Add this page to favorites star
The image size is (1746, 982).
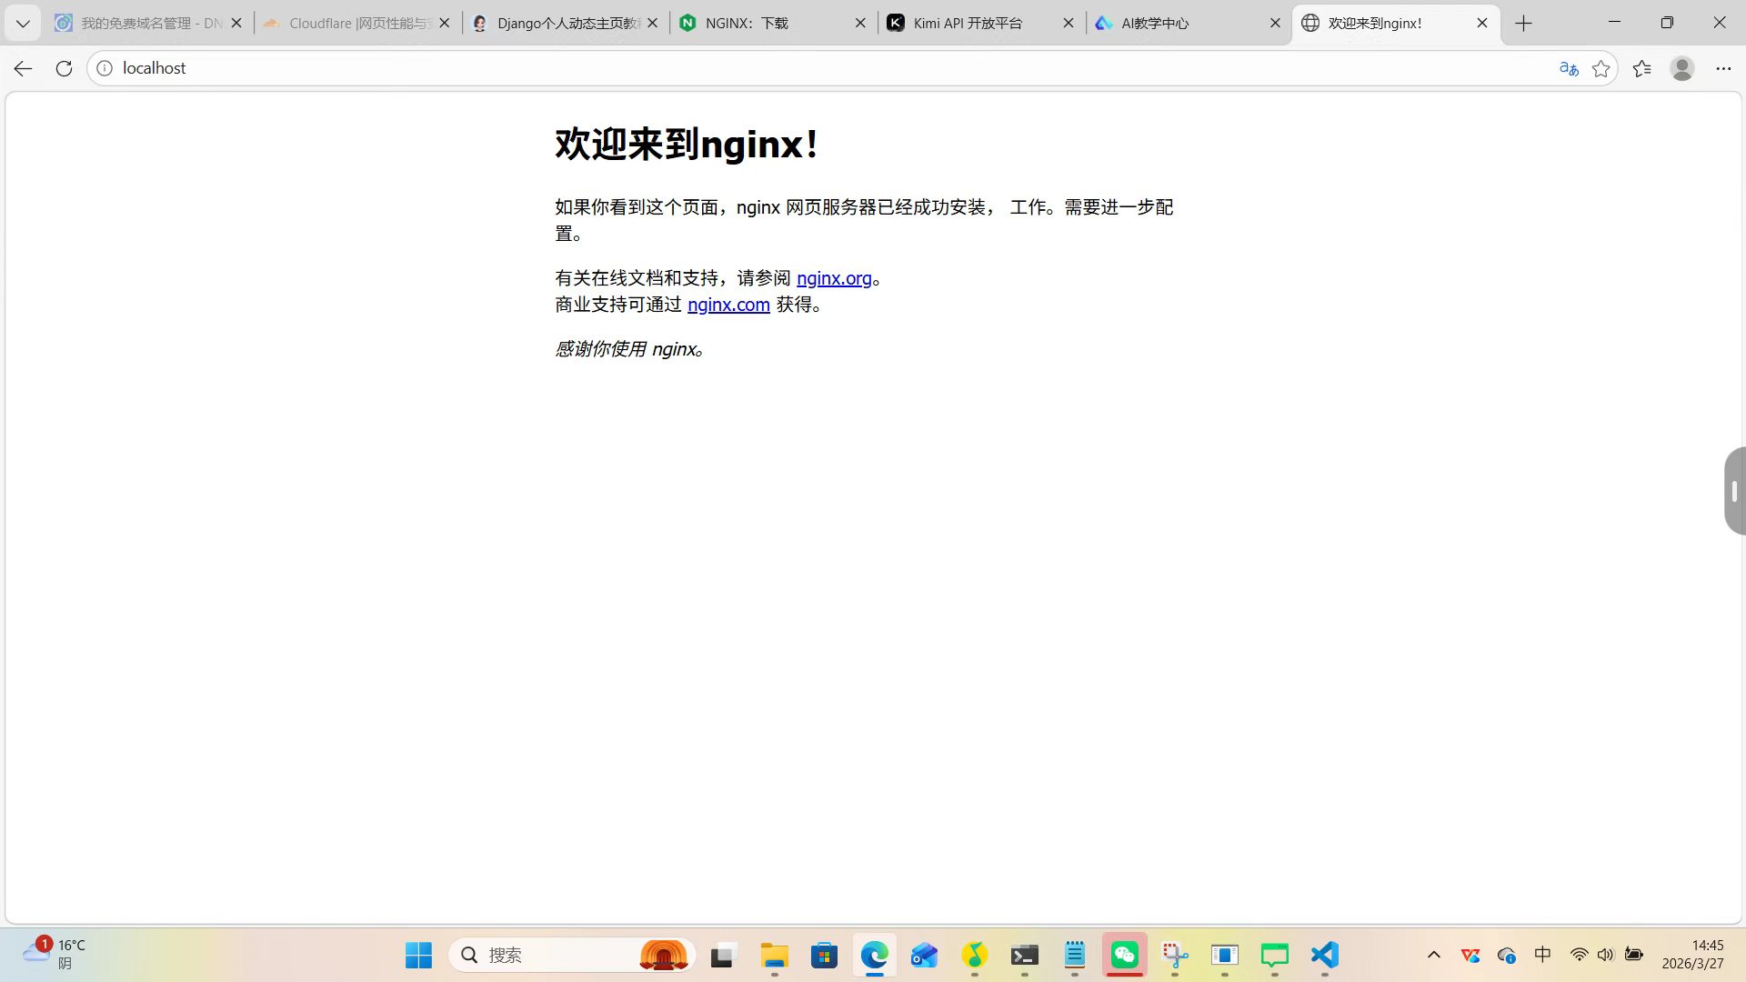pos(1601,68)
